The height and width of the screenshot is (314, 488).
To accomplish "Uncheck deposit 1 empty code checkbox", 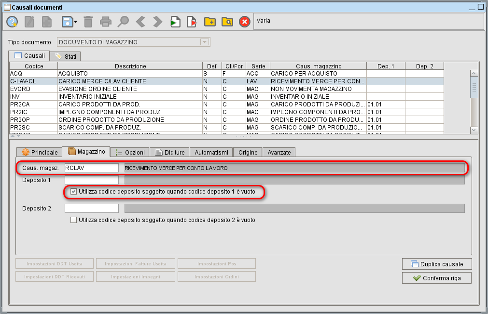I will tap(74, 192).
